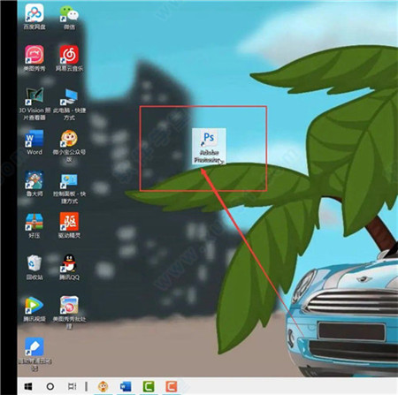Viewport: 398px width, 395px height.
Task: Open the green Camtasia taskbar icon
Action: click(x=149, y=386)
